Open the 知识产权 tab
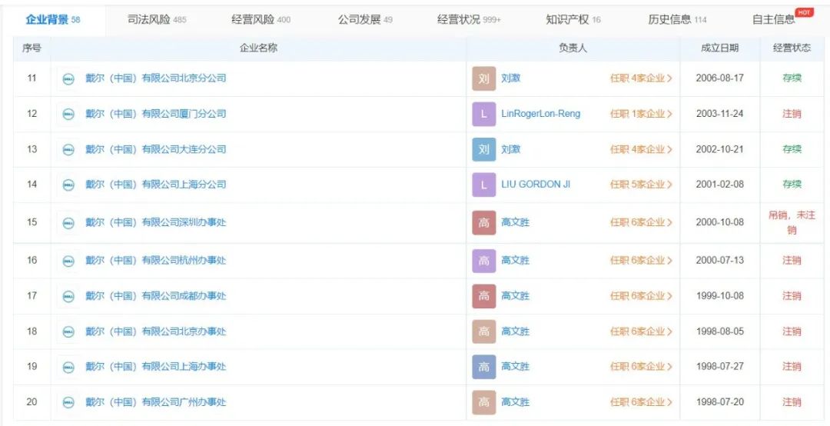 coord(573,20)
